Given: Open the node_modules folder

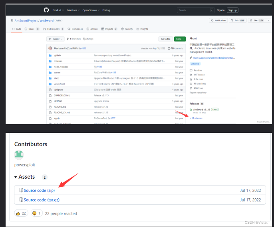Looking at the screenshot, I should coord(61,67).
